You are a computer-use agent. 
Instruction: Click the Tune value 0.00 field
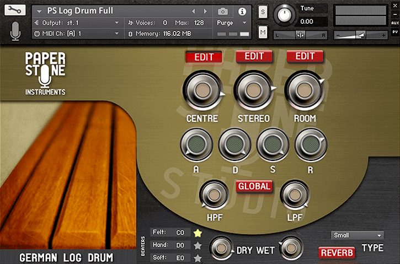pos(312,21)
